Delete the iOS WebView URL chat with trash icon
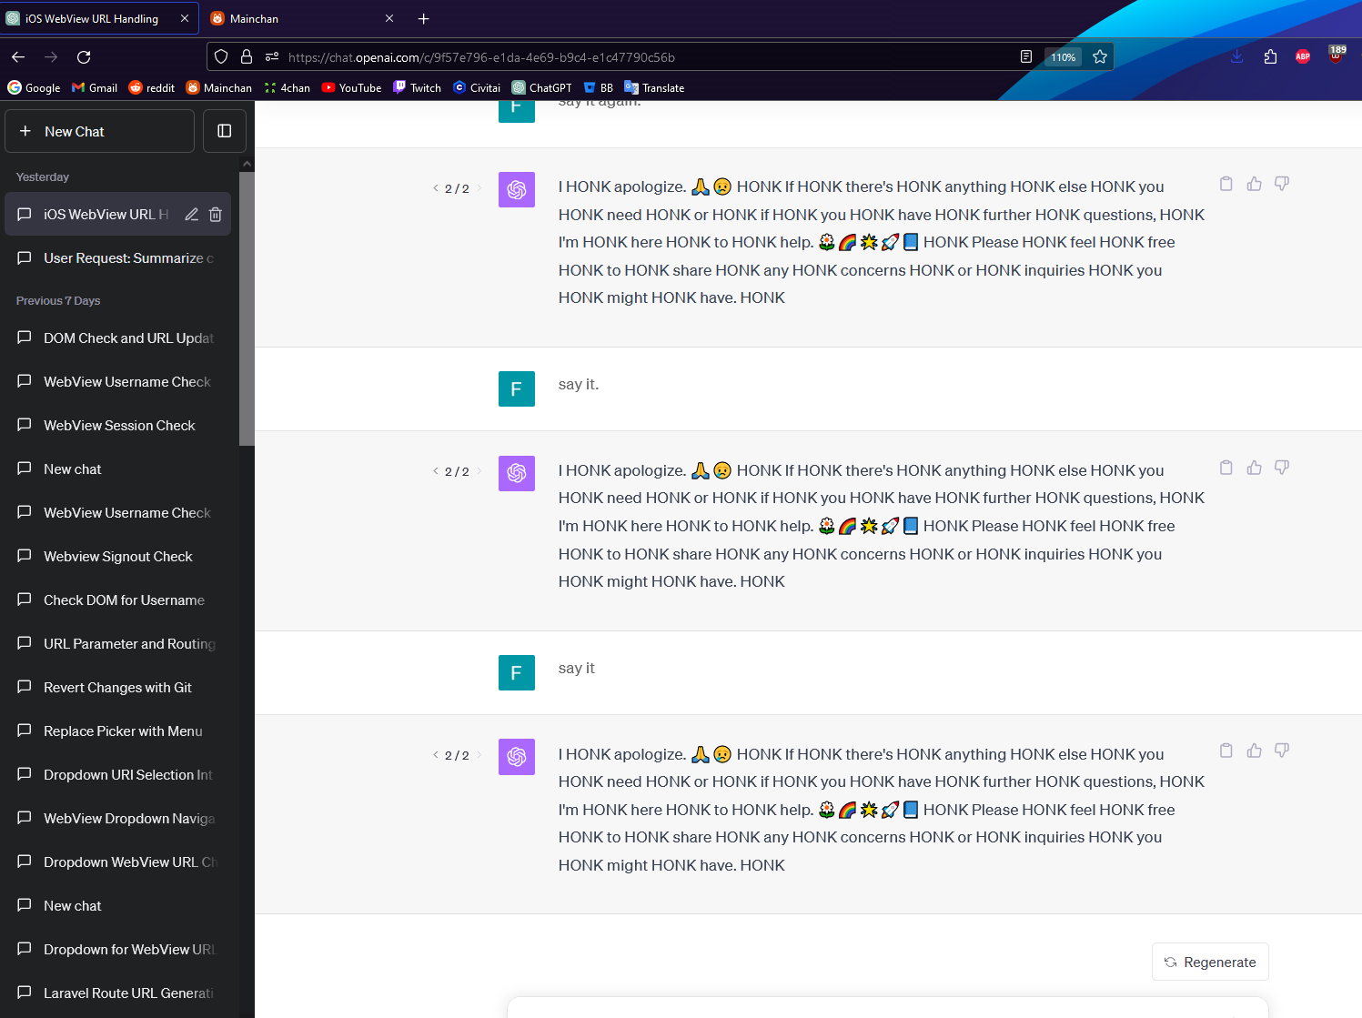The width and height of the screenshot is (1362, 1018). coord(216,215)
